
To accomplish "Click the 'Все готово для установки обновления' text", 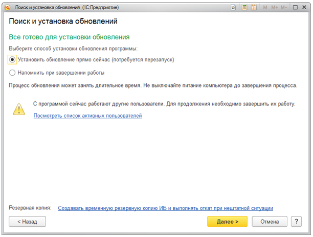I will pos(69,37).
